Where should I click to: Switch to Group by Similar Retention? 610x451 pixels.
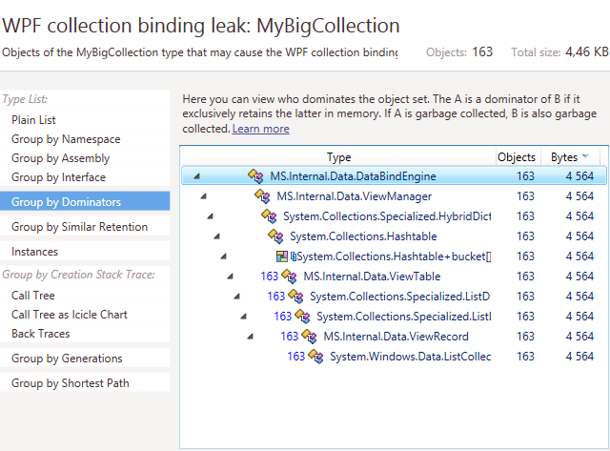pyautogui.click(x=79, y=227)
